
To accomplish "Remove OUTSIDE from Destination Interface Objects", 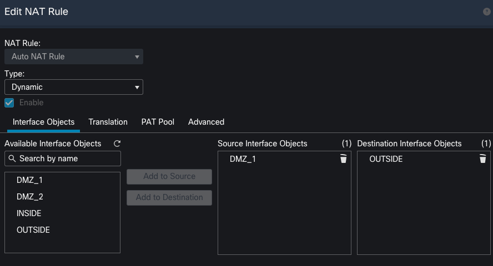I will coord(482,158).
